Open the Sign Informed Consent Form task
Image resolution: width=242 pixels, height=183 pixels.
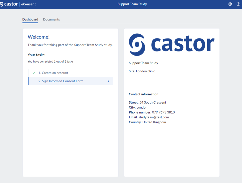coord(71,81)
